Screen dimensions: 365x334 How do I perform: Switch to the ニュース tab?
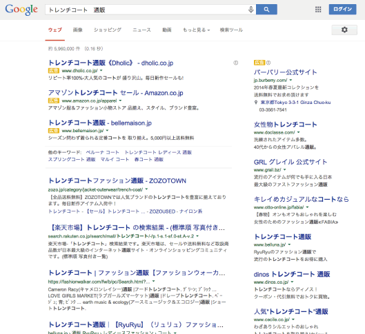click(141, 30)
